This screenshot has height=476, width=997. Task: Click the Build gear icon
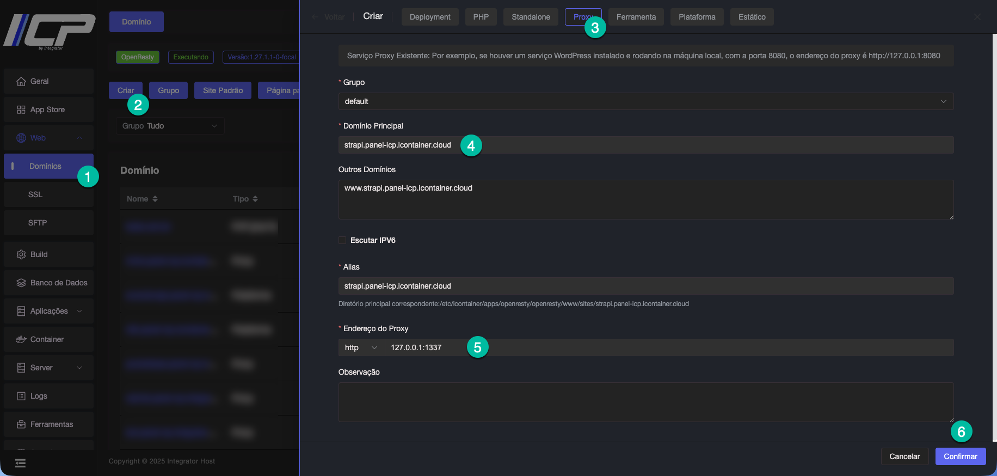[21, 255]
